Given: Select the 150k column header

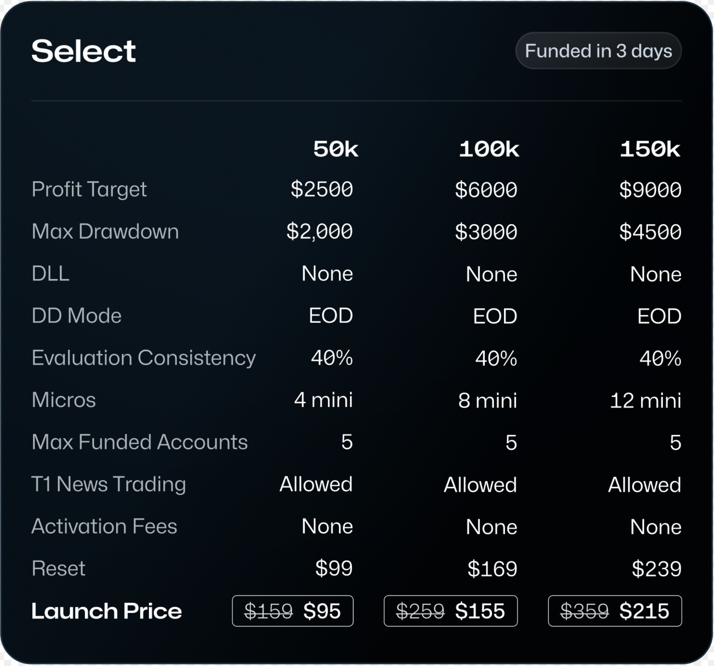Looking at the screenshot, I should click(650, 149).
